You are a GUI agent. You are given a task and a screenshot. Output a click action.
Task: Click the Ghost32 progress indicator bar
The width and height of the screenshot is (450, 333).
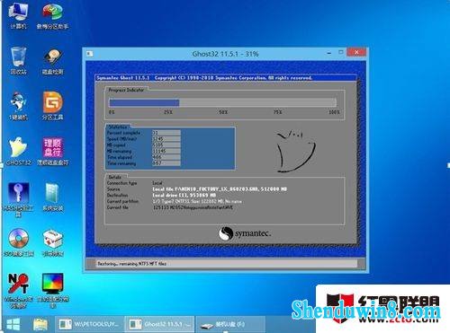pos(222,103)
